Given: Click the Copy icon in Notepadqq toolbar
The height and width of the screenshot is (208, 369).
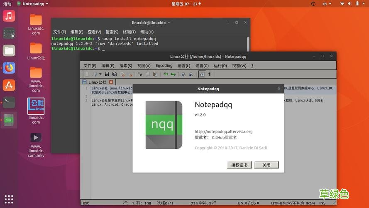Looking at the screenshot, I should coord(148,74).
